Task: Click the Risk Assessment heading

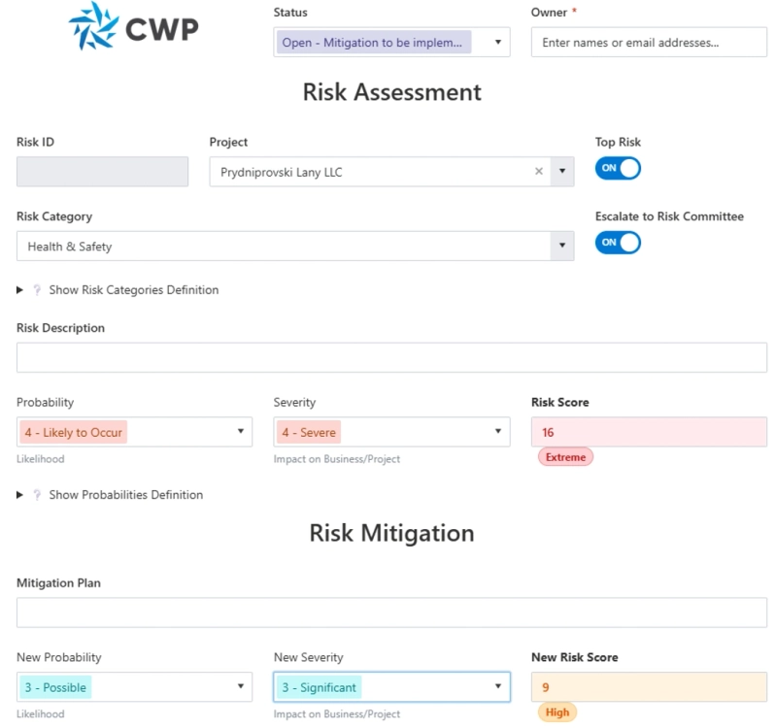Action: coord(391,92)
